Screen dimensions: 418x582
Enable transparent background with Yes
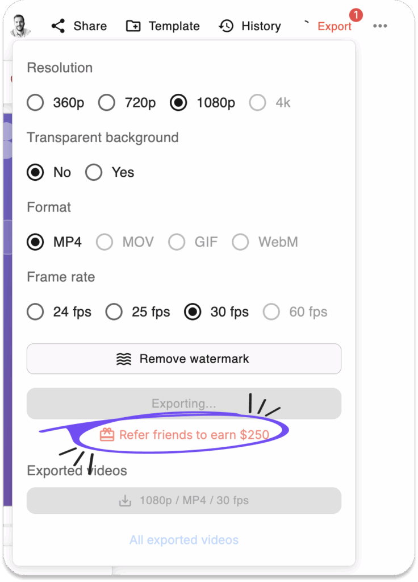pos(94,172)
